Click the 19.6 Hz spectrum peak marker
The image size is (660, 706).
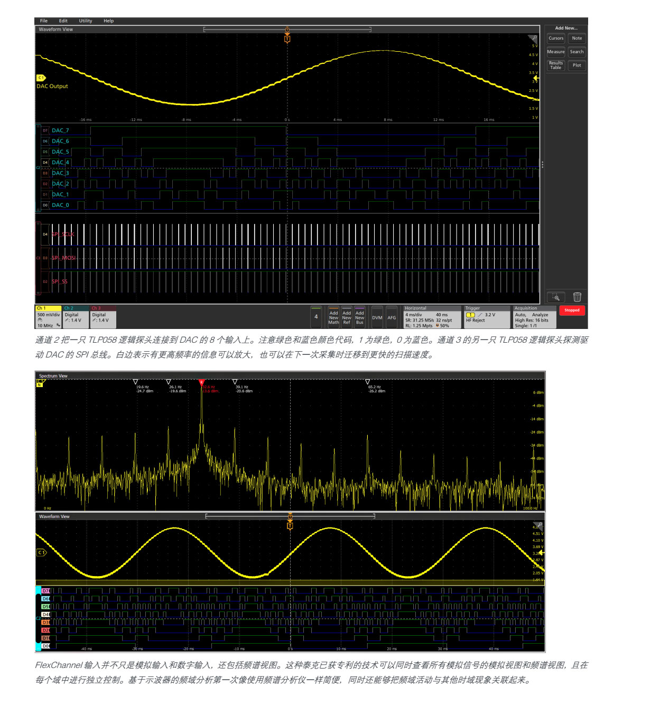136,382
